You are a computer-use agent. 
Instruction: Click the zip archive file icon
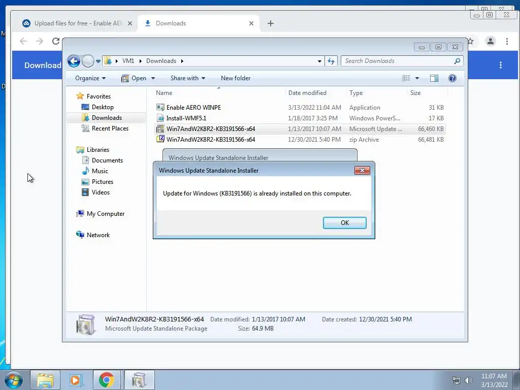(x=160, y=139)
